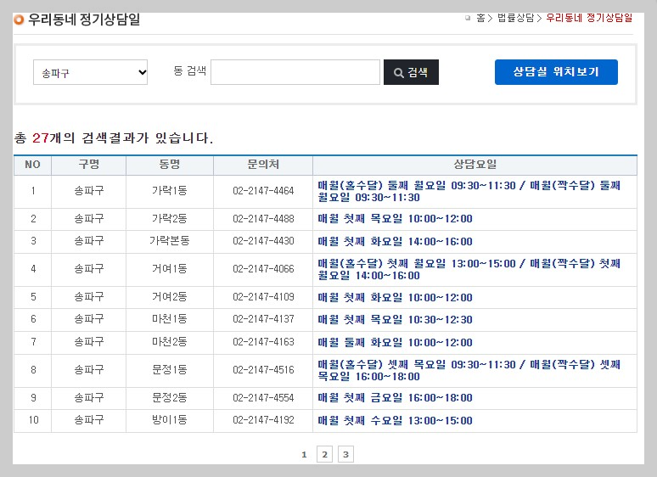
Task: Click phone number 02-2147-4066
Action: (263, 269)
